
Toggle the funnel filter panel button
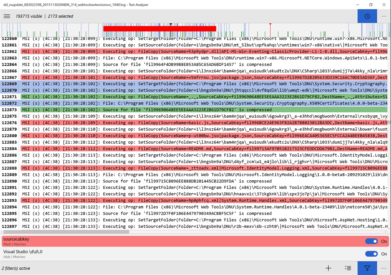pos(367,268)
